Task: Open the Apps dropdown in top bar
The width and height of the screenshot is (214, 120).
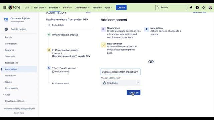Action: 108,8
